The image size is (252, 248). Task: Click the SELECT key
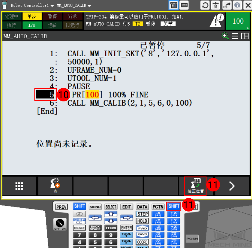(x=111, y=207)
